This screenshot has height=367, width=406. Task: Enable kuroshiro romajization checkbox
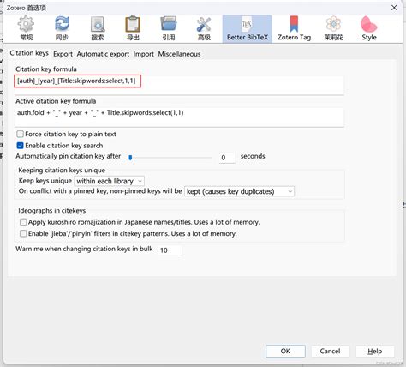pos(23,222)
